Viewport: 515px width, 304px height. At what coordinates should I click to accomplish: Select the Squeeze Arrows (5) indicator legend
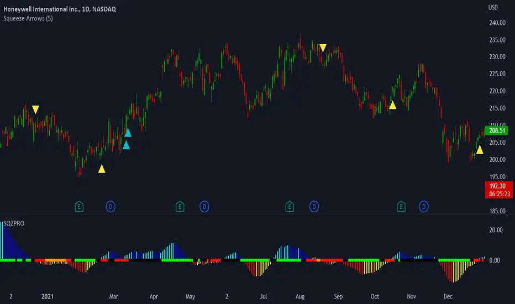coord(28,18)
